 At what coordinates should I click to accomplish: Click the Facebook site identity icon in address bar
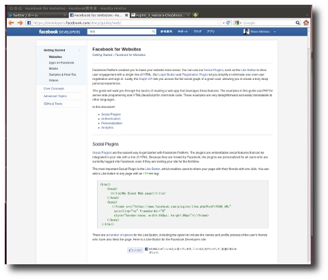29,23
